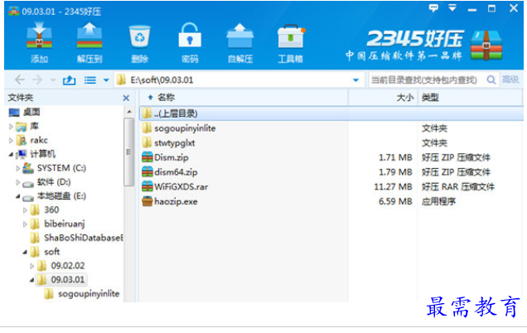The width and height of the screenshot is (527, 333).
Task: Click the Dism.zip archive icon
Action: pos(147,157)
